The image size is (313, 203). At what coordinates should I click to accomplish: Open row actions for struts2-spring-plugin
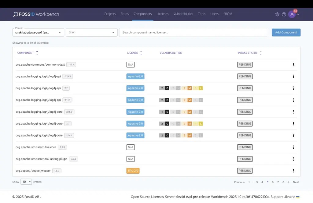(293, 159)
